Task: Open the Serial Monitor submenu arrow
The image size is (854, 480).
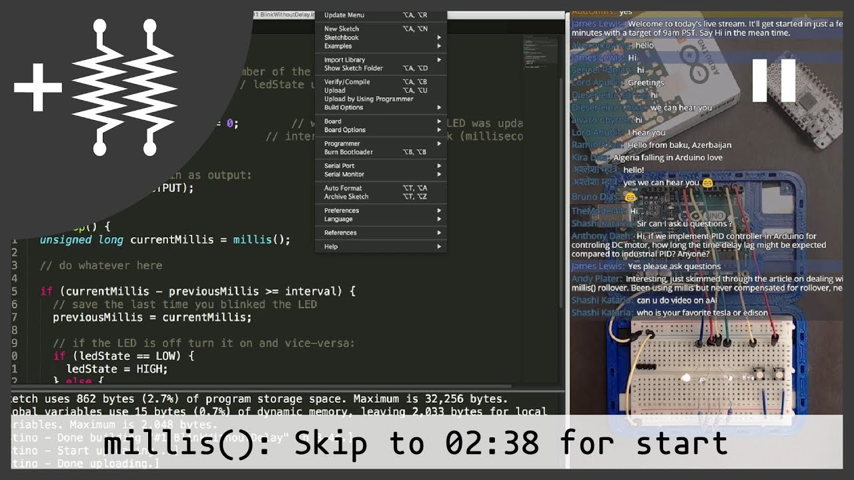Action: pos(439,174)
